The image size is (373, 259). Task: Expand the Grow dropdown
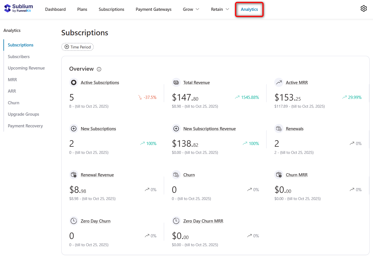coord(191,9)
